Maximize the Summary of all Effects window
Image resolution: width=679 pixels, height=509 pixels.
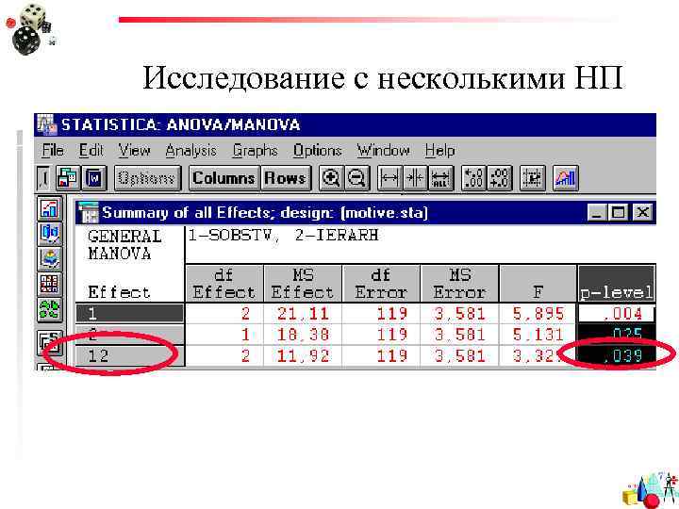coord(619,212)
